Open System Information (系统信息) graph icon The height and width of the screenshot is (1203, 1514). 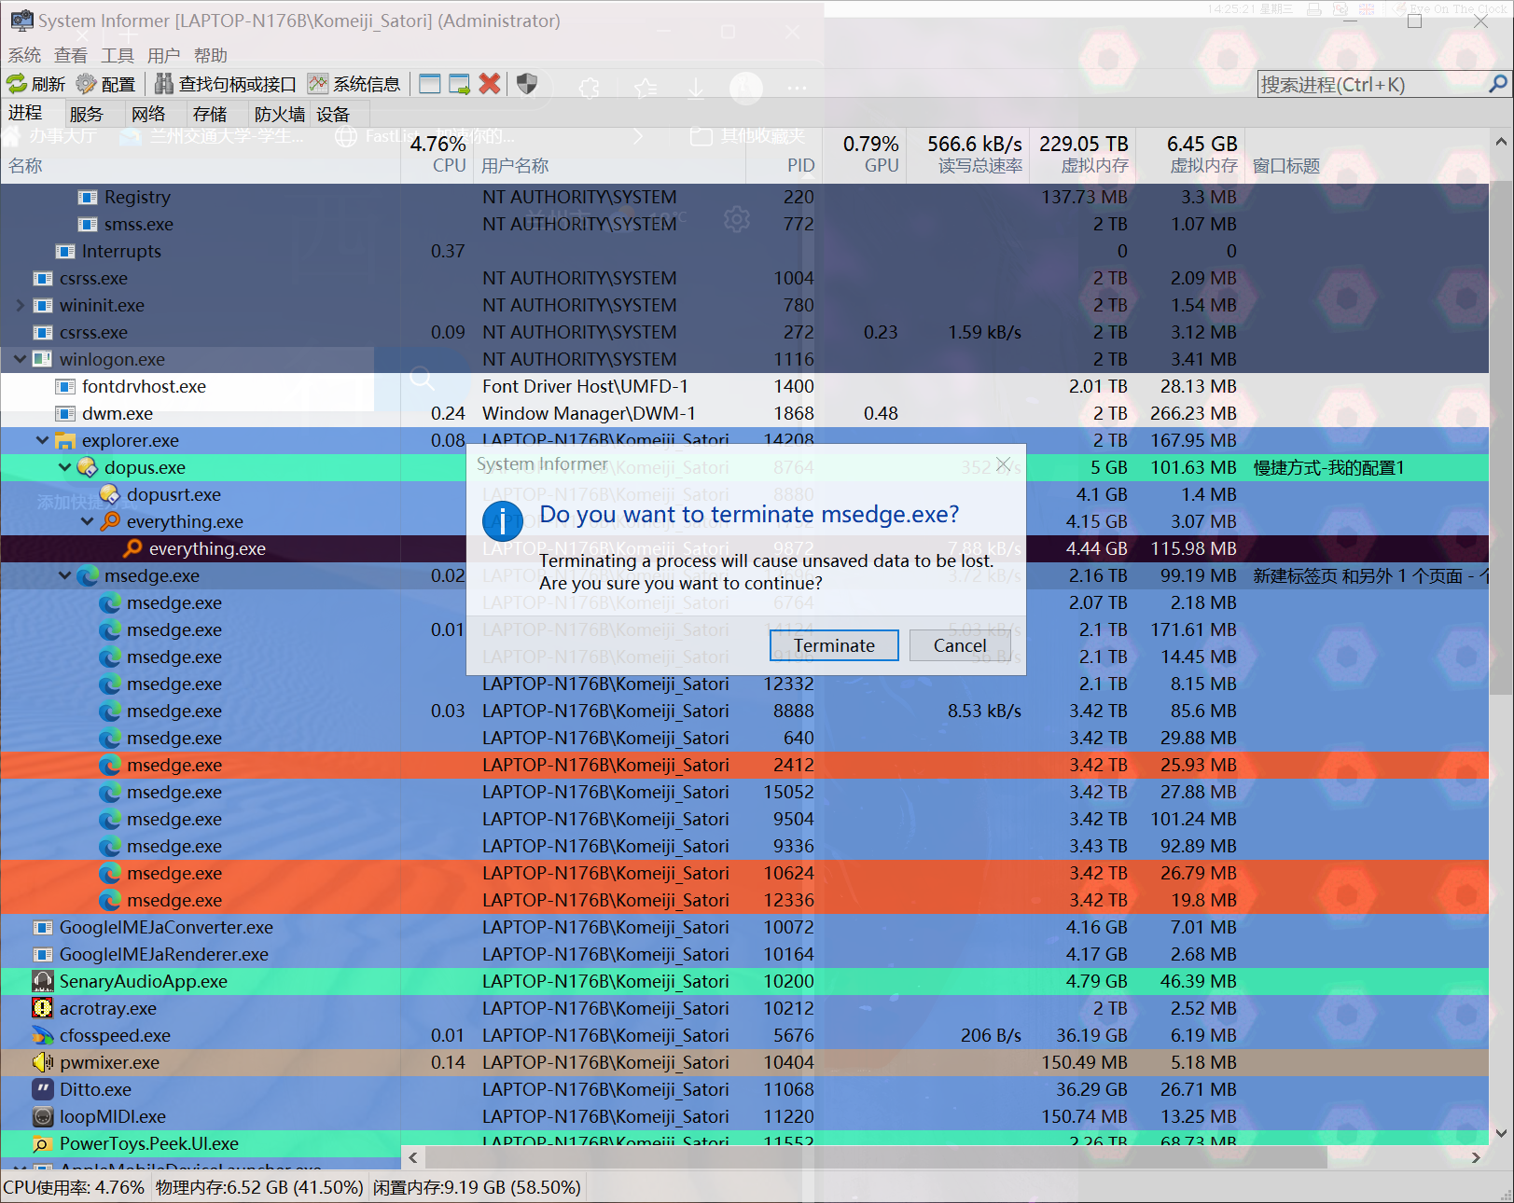[x=318, y=84]
